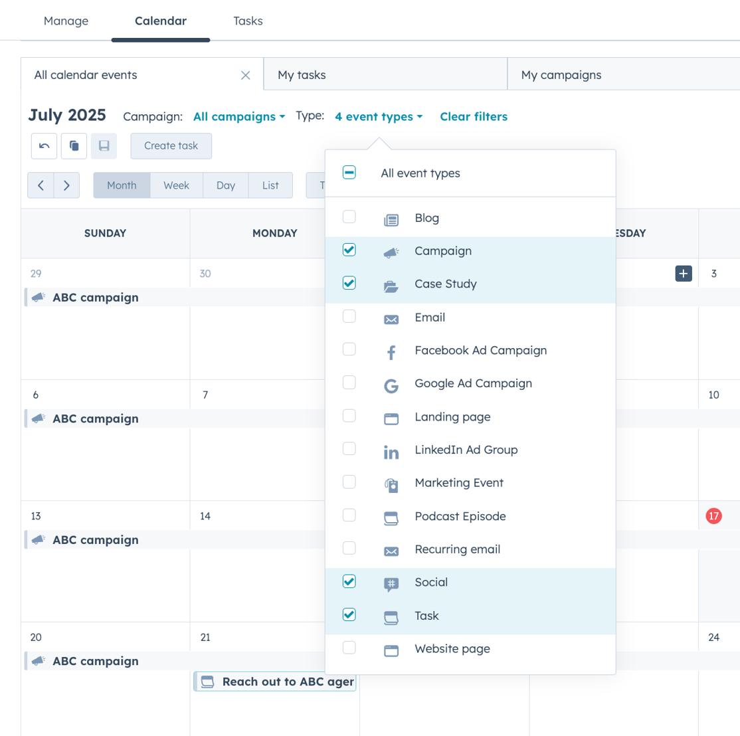Viewport: 740px width, 736px height.
Task: Toggle the All event types master checkbox
Action: click(x=349, y=171)
